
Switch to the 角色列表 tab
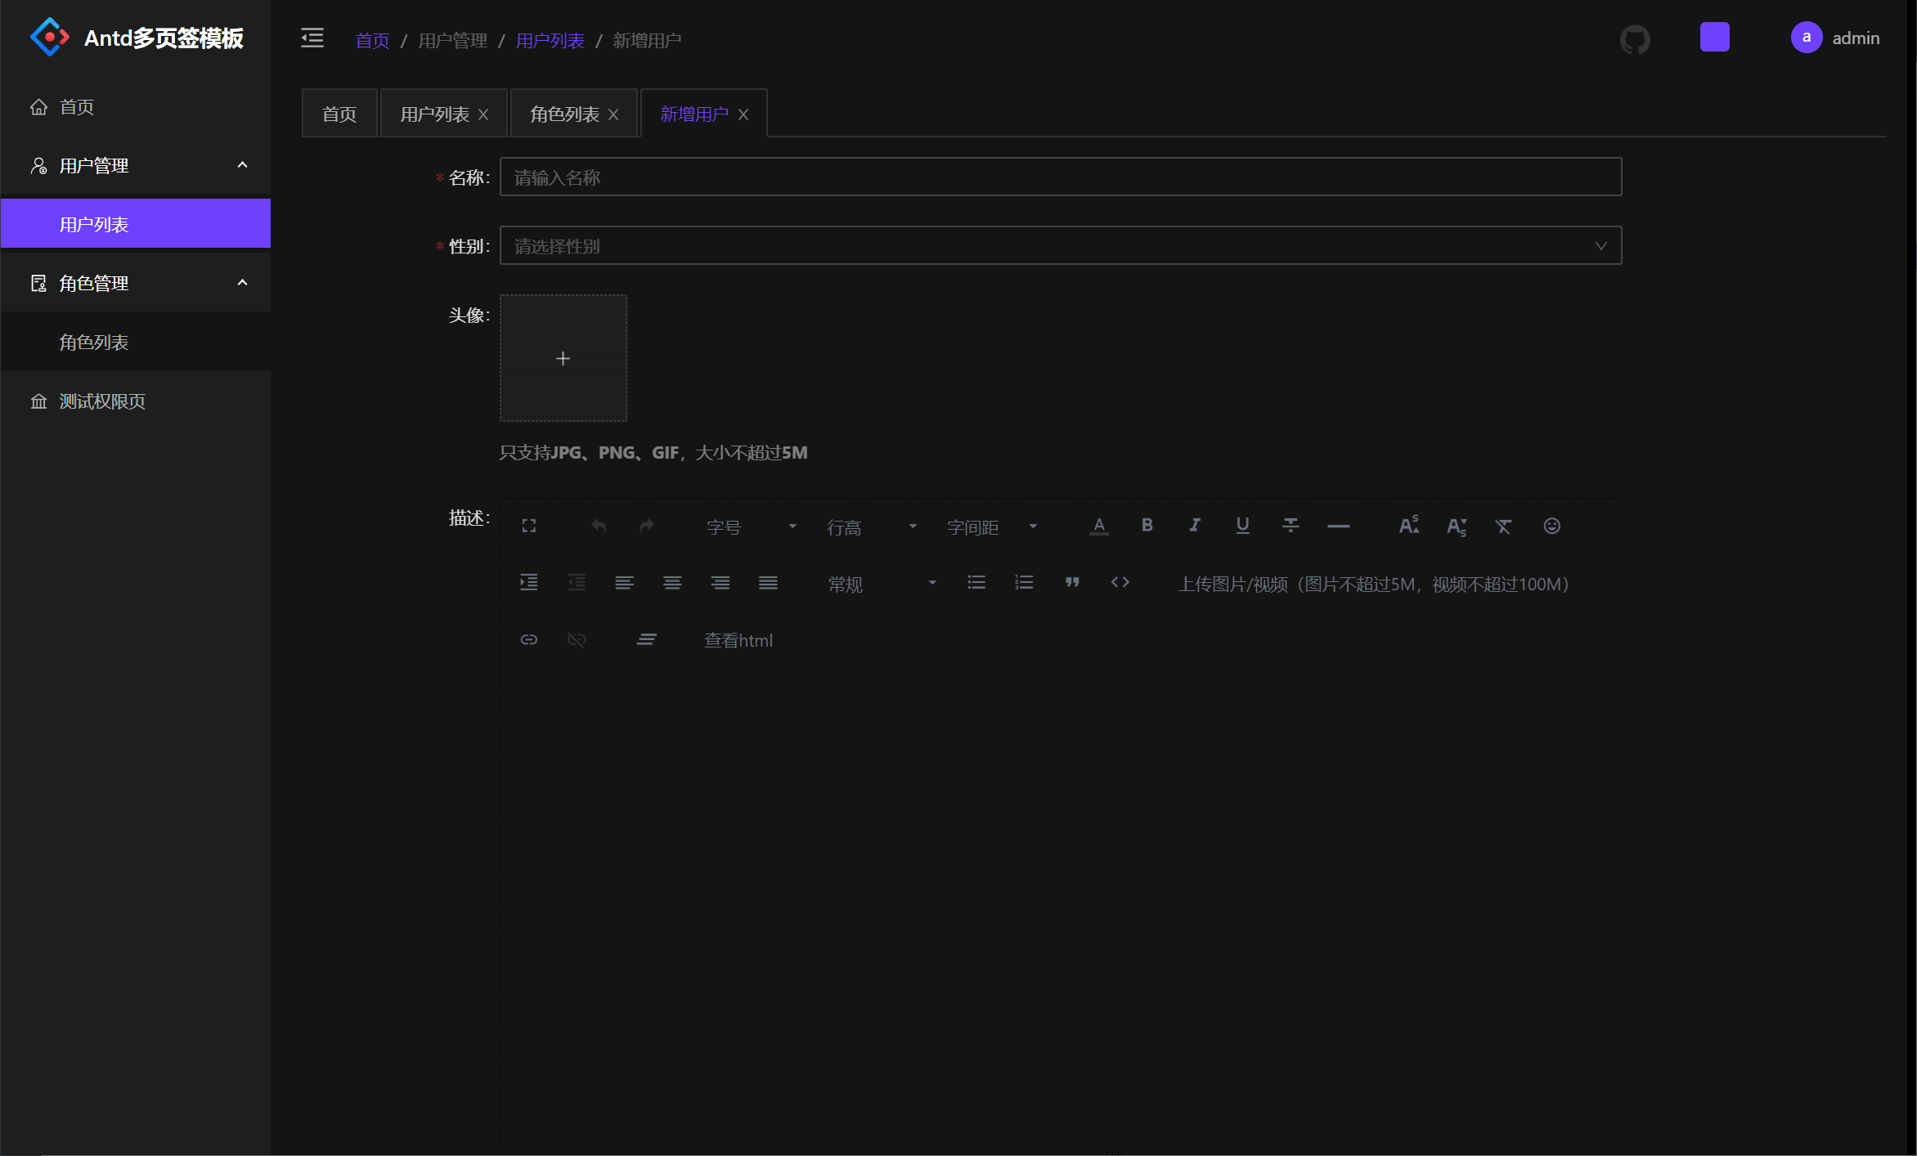coord(564,113)
